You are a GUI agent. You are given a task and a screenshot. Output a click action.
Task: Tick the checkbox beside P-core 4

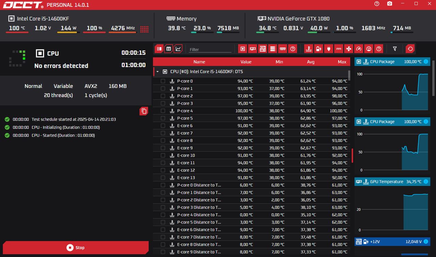click(163, 111)
